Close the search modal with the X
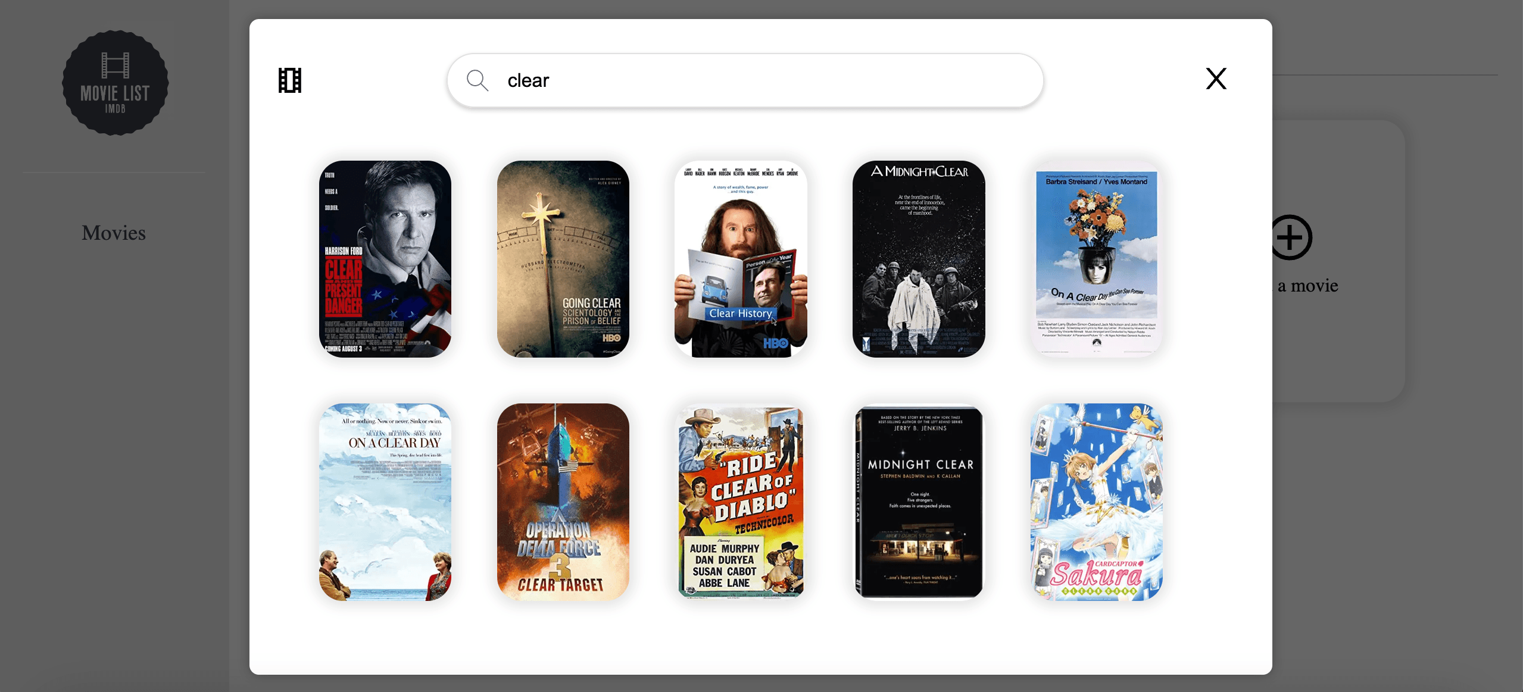This screenshot has height=692, width=1523. point(1216,79)
